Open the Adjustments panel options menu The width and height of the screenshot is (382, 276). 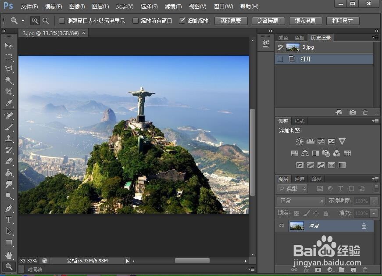point(375,121)
